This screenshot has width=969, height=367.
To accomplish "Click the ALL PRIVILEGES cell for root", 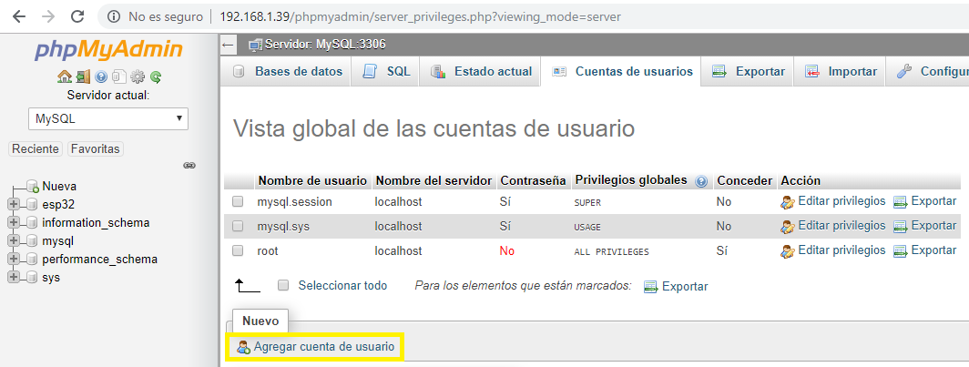I will tap(611, 252).
